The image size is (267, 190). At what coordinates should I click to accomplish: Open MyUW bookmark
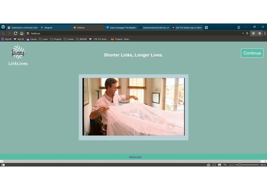pos(6,39)
